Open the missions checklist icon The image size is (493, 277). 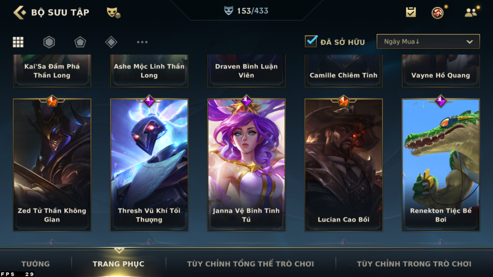click(x=411, y=12)
